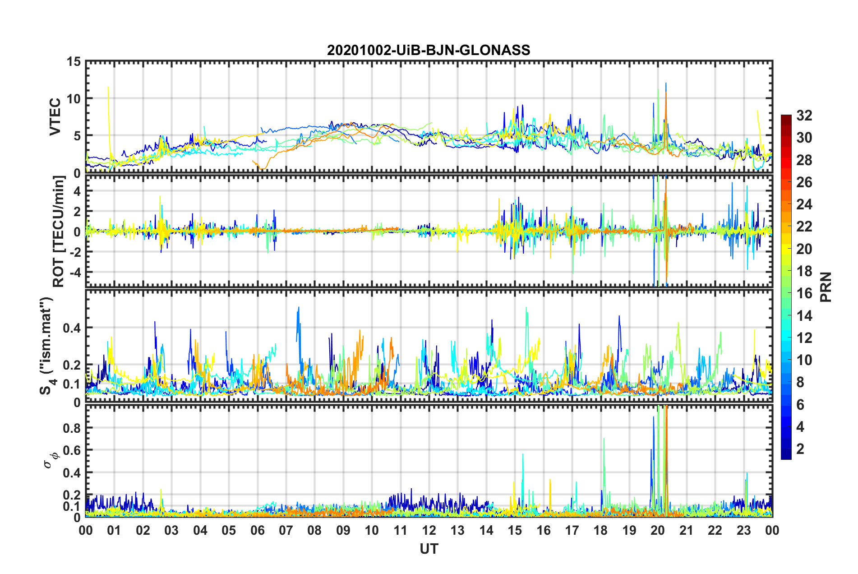Click sigma phi tick label 0.8
Screen dimensions: 858x574
point(72,428)
